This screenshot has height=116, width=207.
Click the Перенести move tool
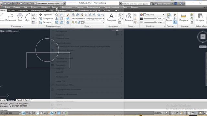pyautogui.click(x=46, y=15)
